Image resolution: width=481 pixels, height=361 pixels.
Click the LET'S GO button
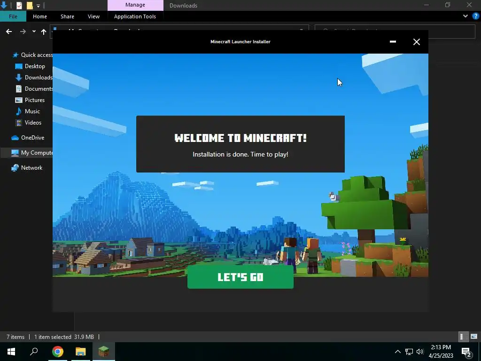(x=240, y=277)
